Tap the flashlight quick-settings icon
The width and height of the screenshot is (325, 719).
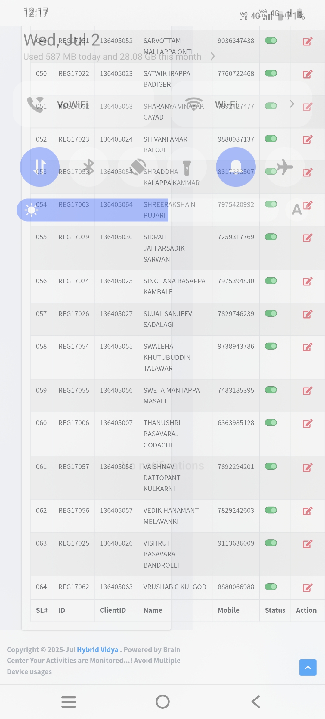[x=187, y=167]
